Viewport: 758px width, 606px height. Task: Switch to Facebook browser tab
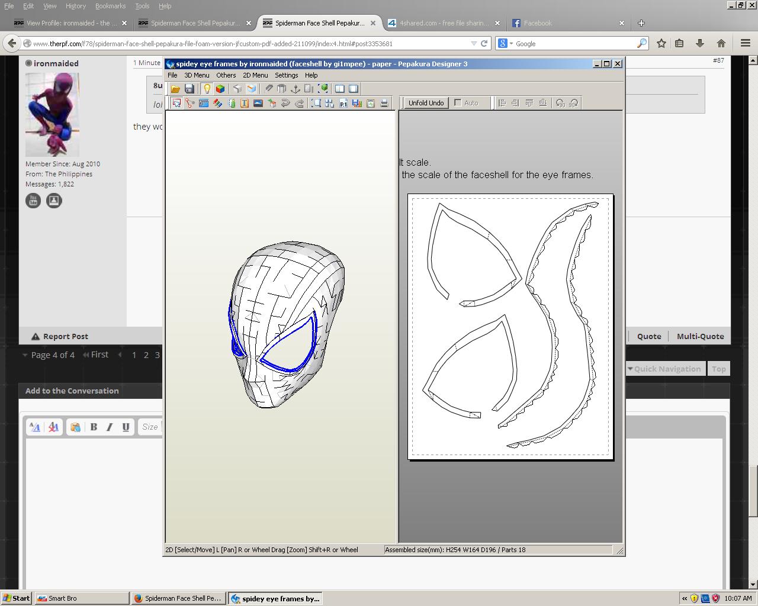tap(567, 23)
